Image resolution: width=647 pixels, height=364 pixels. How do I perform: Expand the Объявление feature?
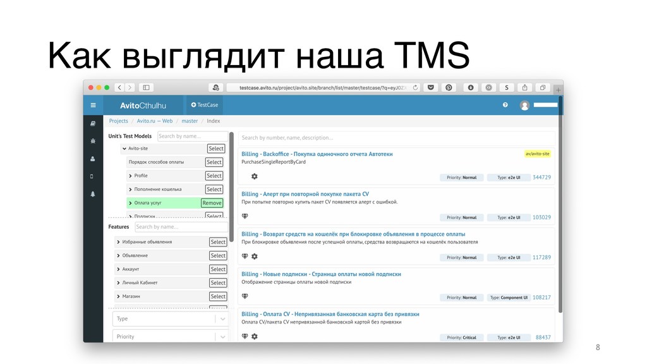coord(118,255)
